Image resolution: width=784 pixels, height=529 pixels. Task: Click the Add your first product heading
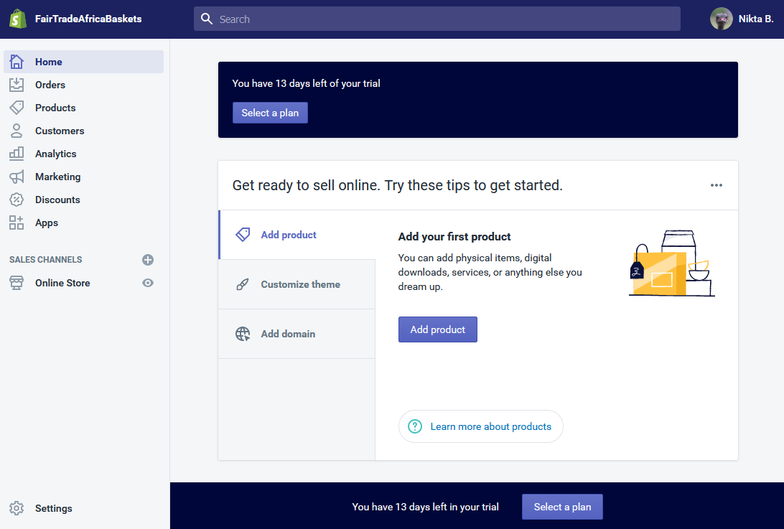[454, 236]
